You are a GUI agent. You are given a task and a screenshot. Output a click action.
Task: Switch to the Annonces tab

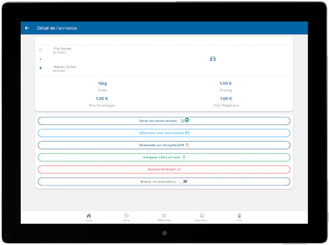coord(164,217)
